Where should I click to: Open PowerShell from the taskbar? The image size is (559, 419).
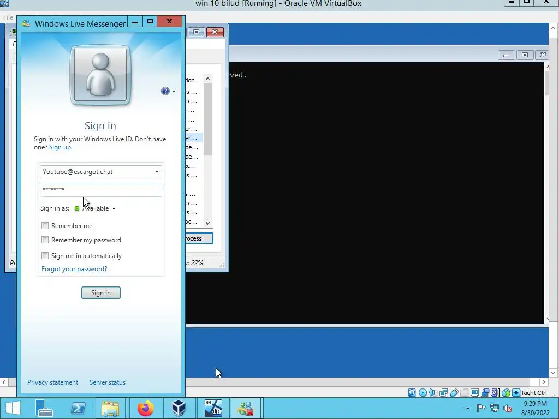point(78,408)
